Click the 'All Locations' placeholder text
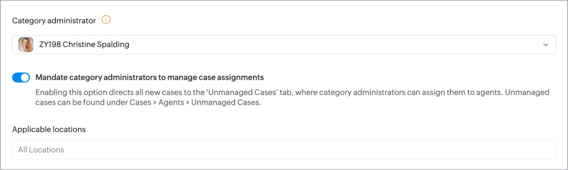Image resolution: width=568 pixels, height=170 pixels. point(41,150)
